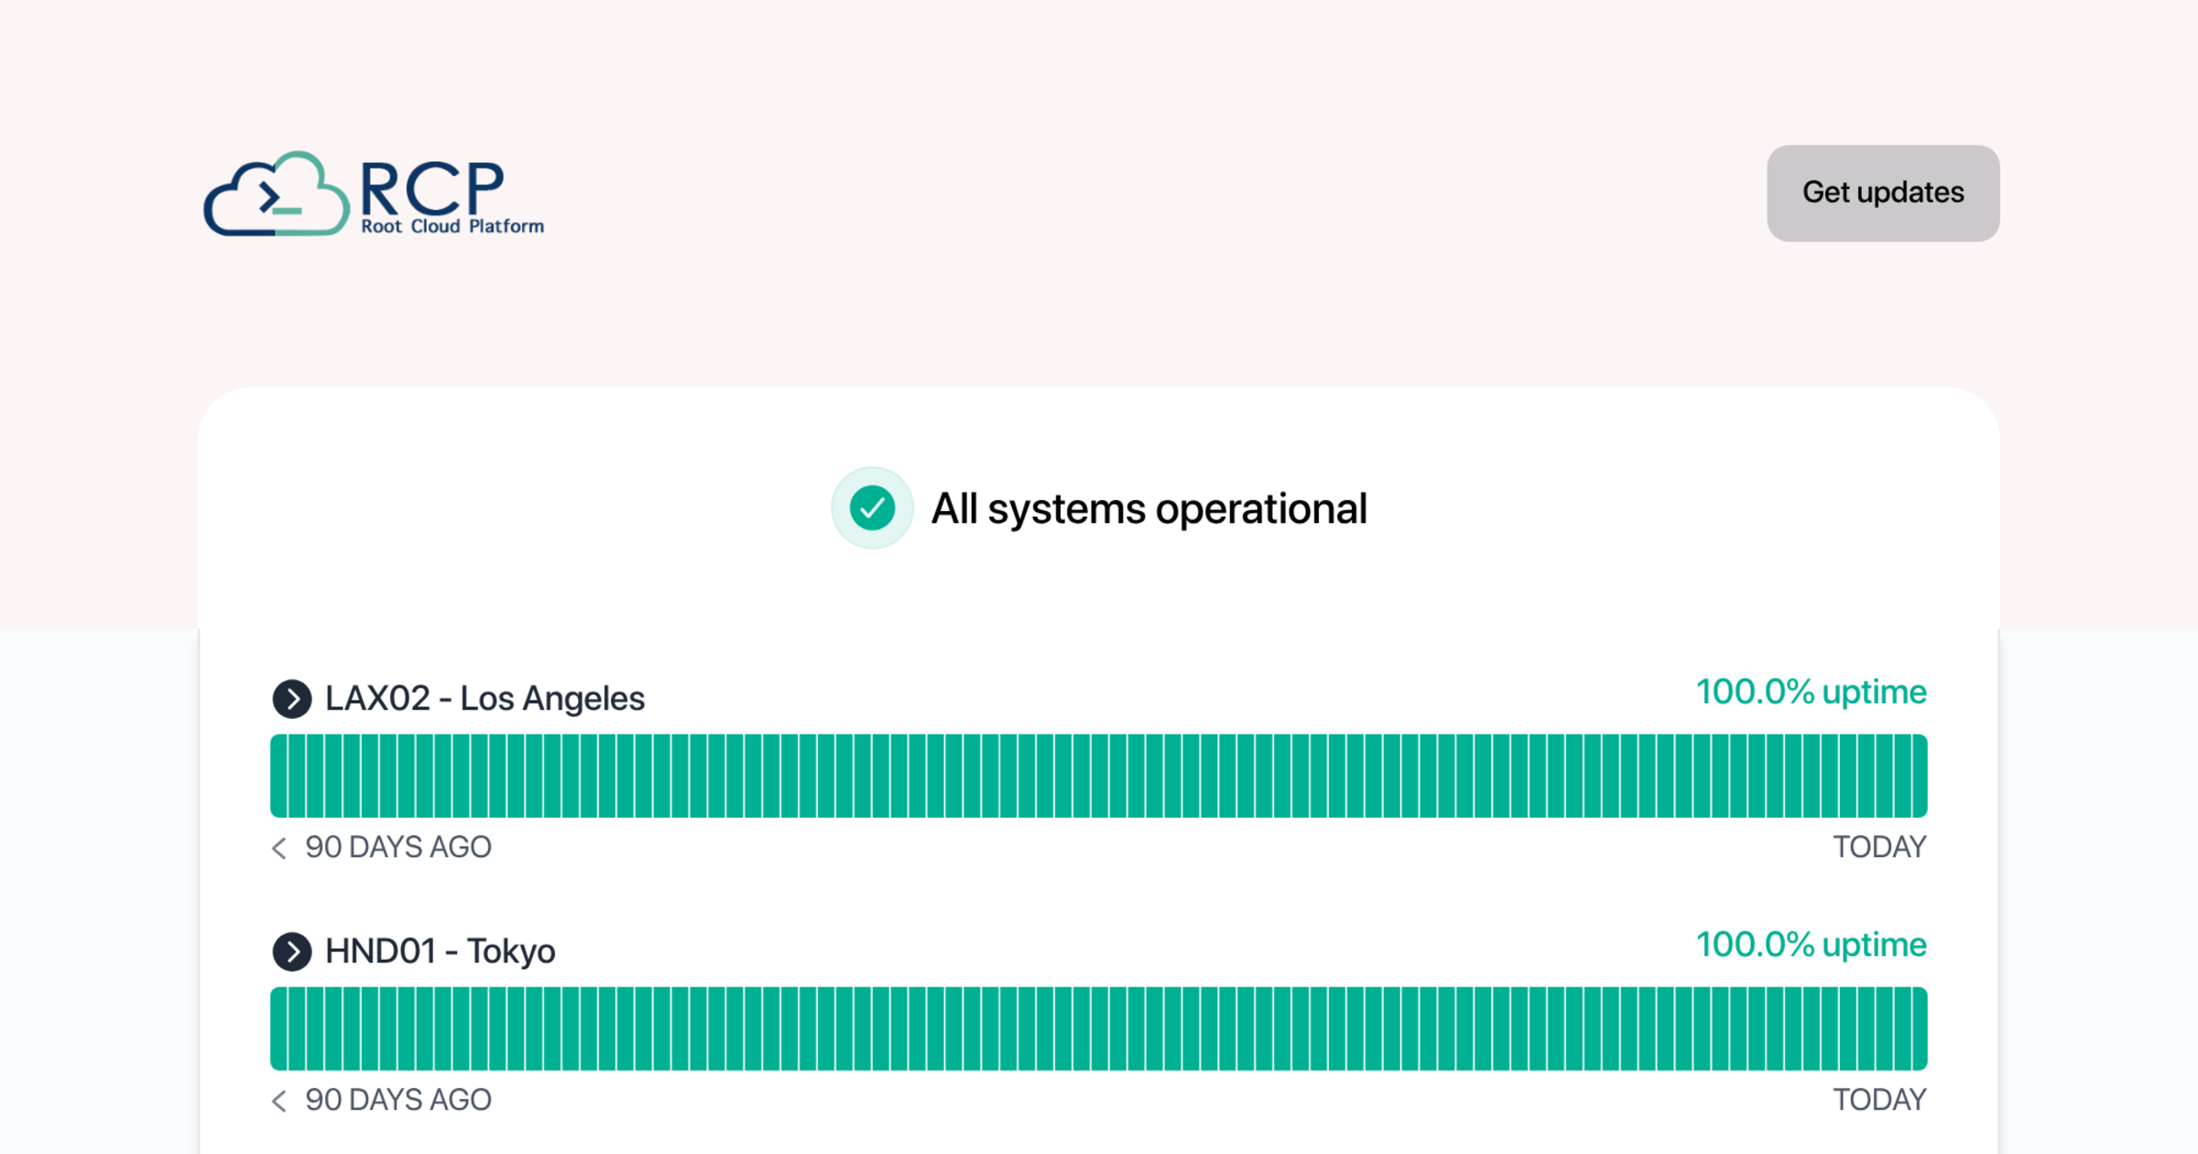2198x1154 pixels.
Task: Expand the HND01 - Tokyo section
Action: point(292,952)
